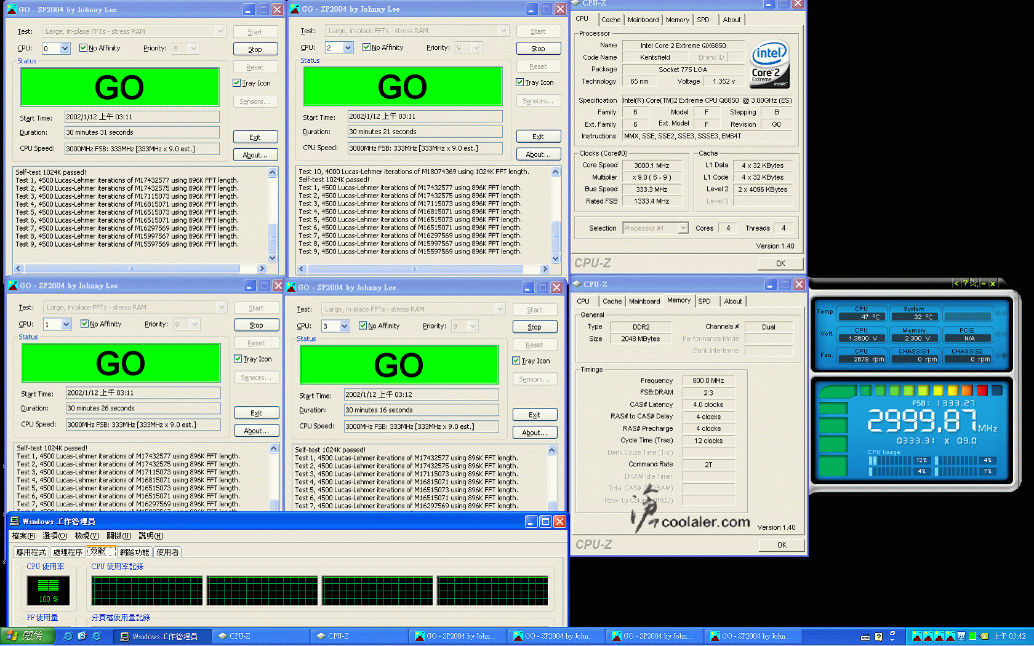This screenshot has height=646, width=1034.
Task: Click the Intel Core 2 Extreme logo
Action: 769,65
